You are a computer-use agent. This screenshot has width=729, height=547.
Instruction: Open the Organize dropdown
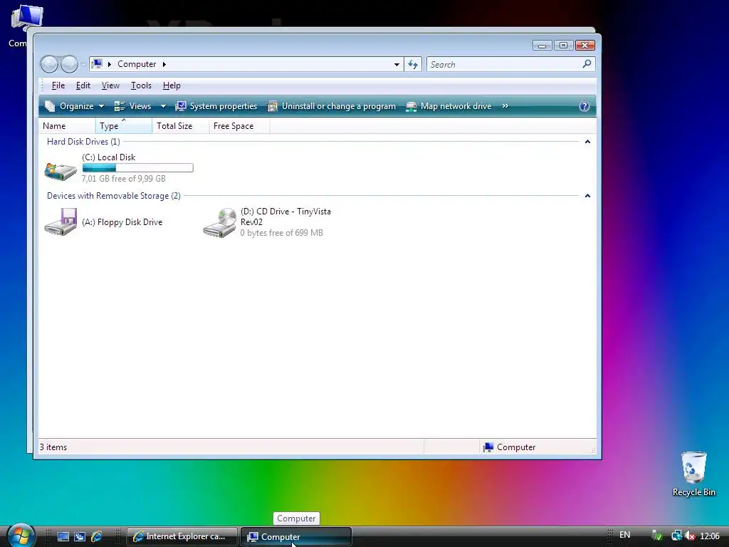[x=74, y=106]
